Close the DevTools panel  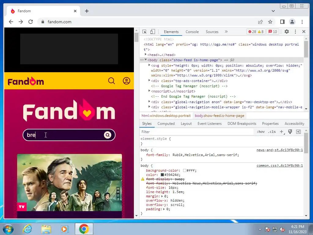(304, 32)
